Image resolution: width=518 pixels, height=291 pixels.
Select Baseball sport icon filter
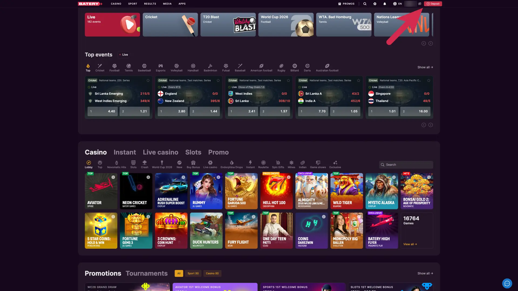[x=240, y=68]
